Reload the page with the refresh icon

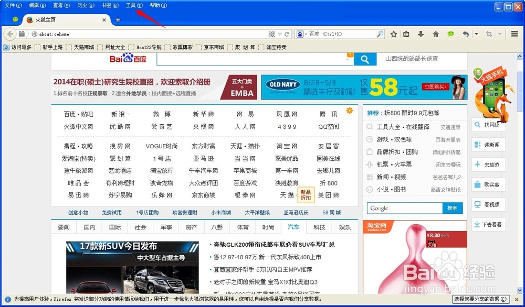tap(287, 34)
